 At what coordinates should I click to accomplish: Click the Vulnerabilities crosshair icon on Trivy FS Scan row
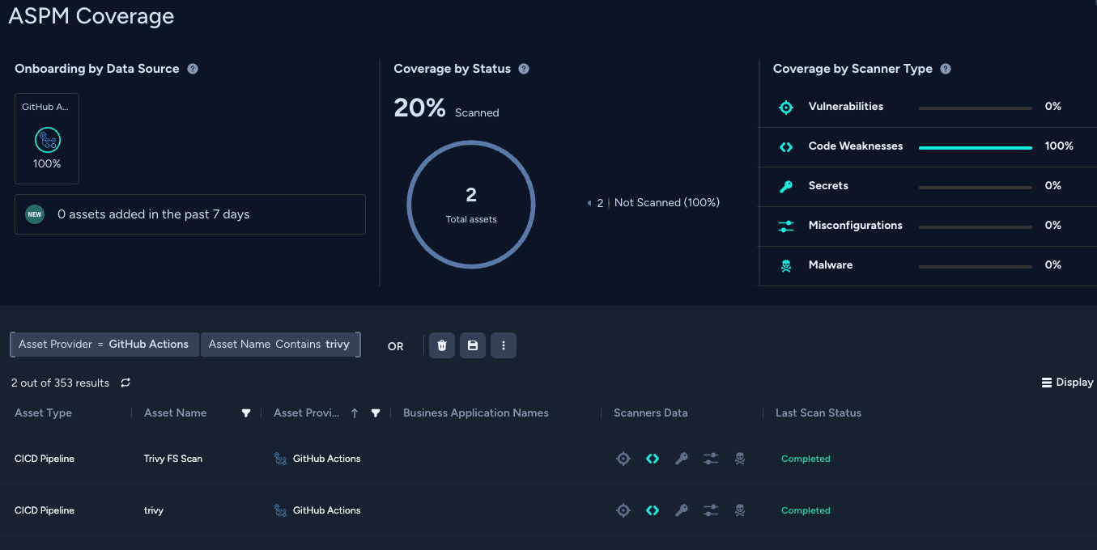[x=623, y=458]
